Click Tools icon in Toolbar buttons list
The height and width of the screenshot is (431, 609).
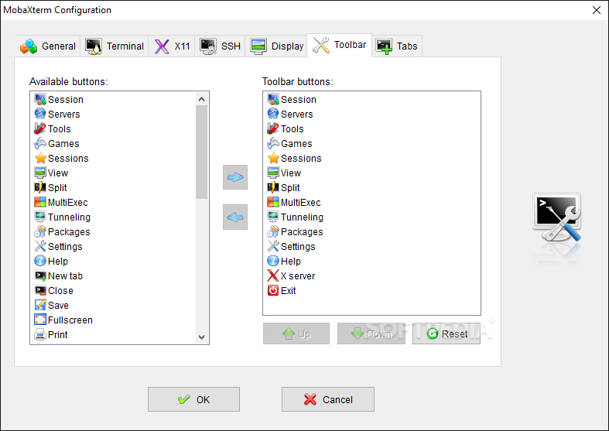tap(273, 128)
